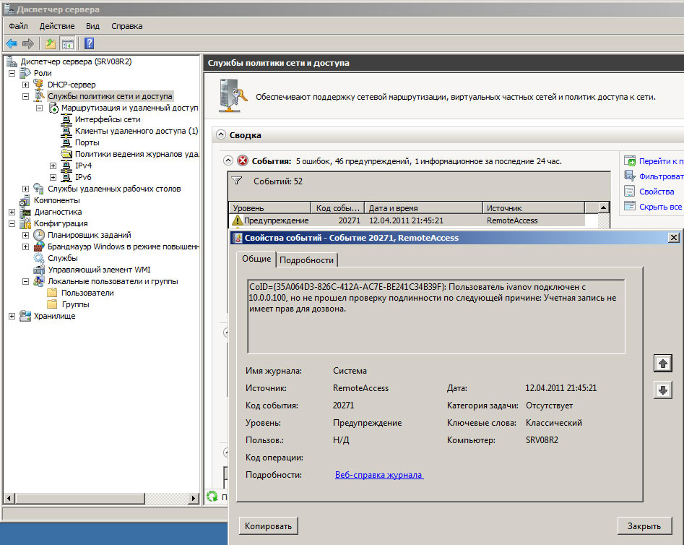Click the Back arrow toolbar icon
684x545 pixels.
[12, 43]
